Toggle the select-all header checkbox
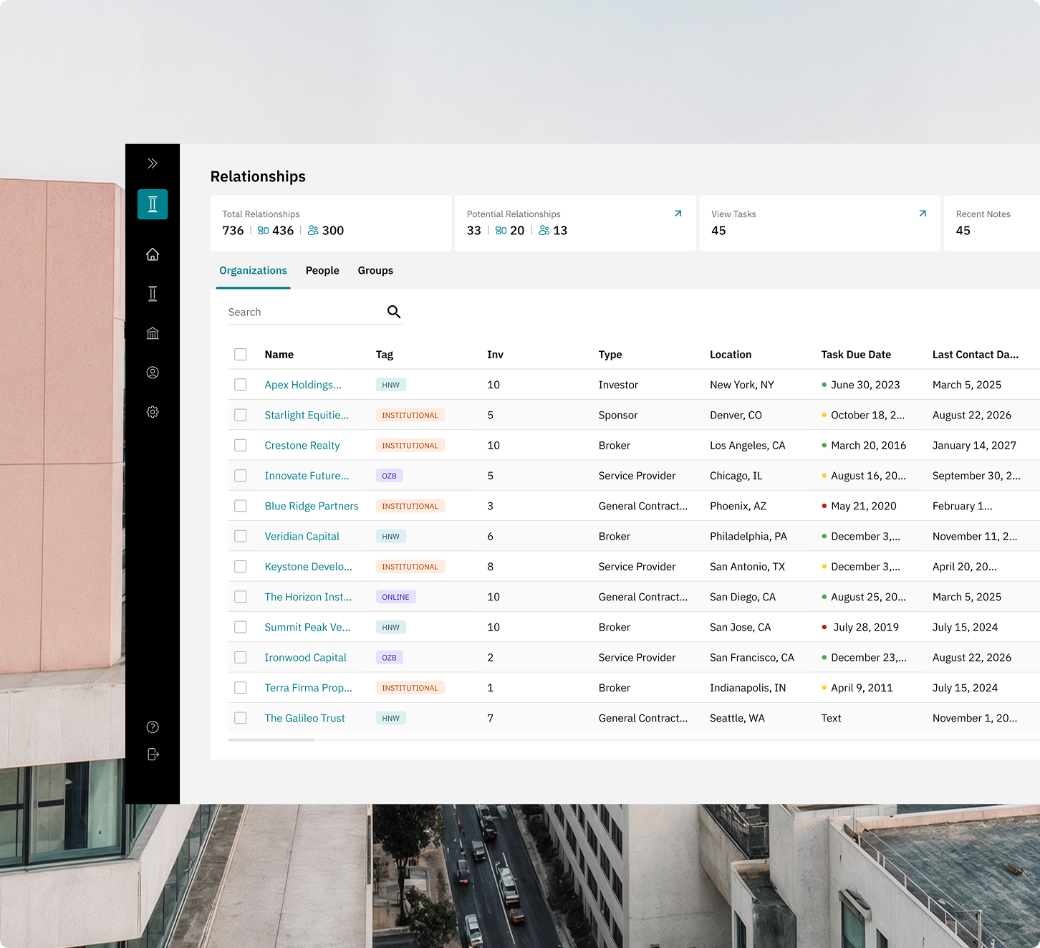Viewport: 1040px width, 948px height. pos(241,355)
